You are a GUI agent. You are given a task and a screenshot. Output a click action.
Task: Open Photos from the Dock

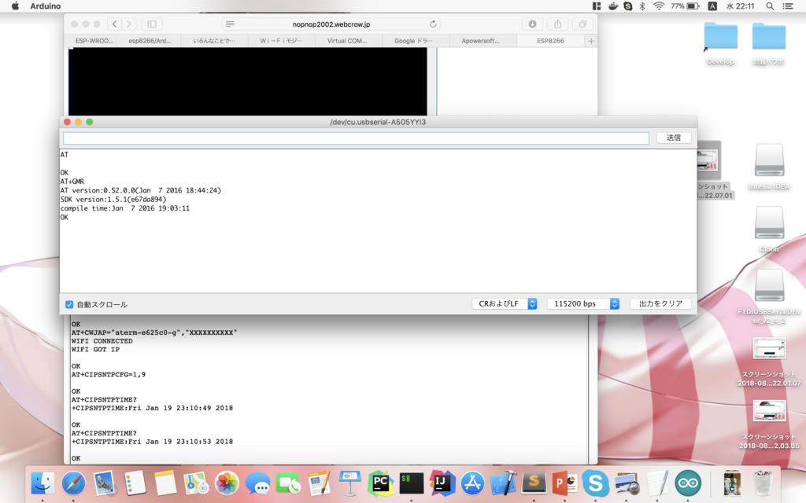click(227, 483)
